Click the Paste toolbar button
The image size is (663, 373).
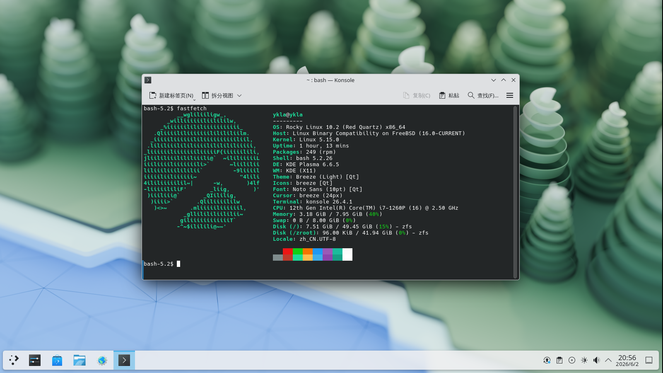tap(449, 95)
